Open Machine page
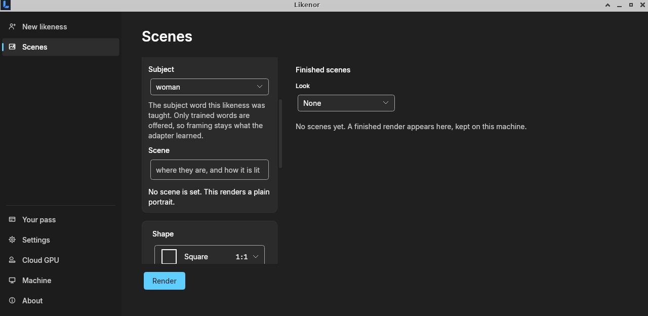 (61, 281)
